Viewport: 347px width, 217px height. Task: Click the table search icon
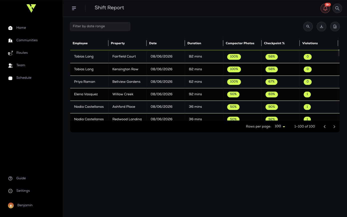tap(308, 26)
